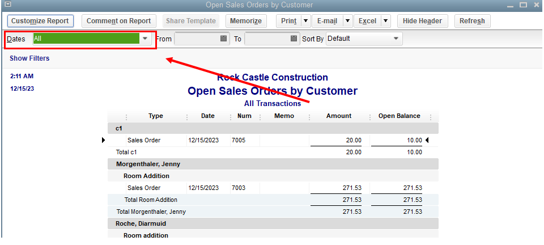Click into the To date field
The height and width of the screenshot is (245, 544).
[x=267, y=39]
